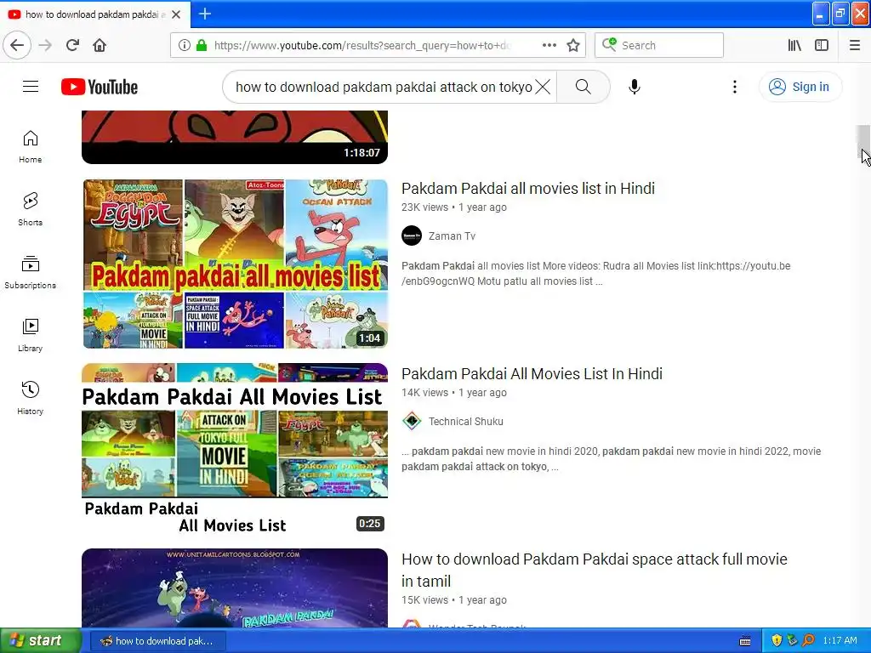871x653 pixels.
Task: Open Subscriptions in the sidebar
Action: 30,272
